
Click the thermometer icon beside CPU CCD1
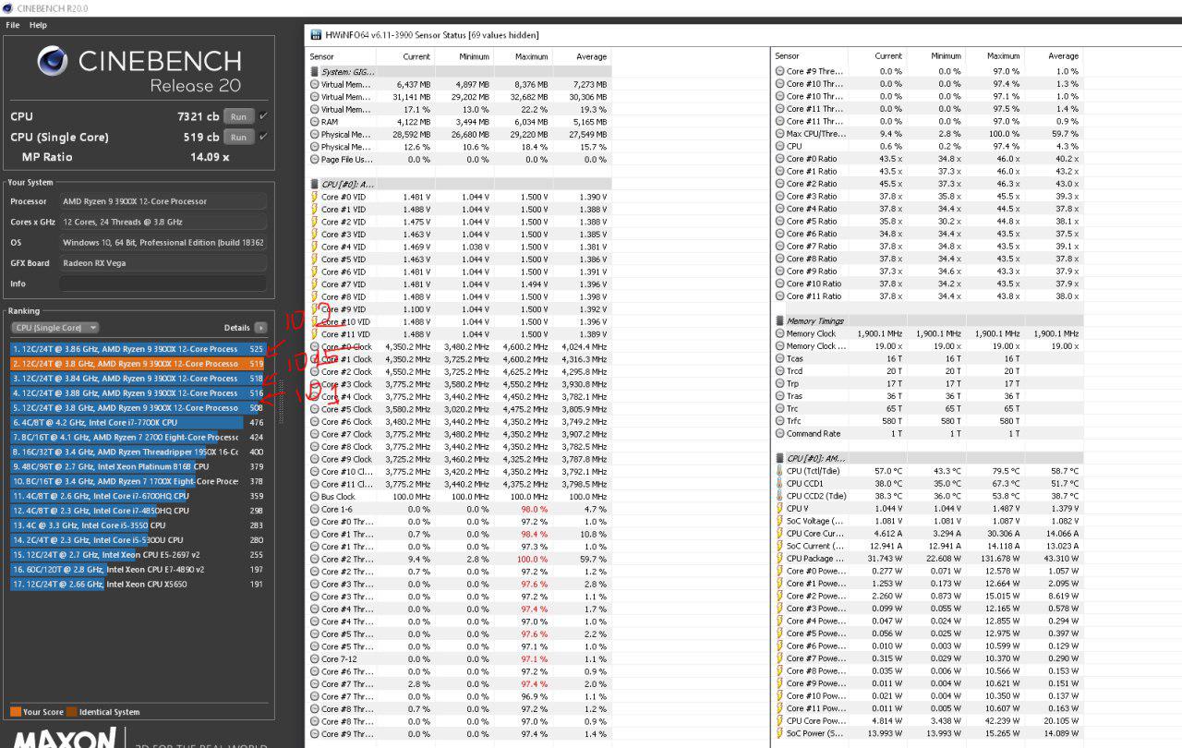tap(780, 483)
